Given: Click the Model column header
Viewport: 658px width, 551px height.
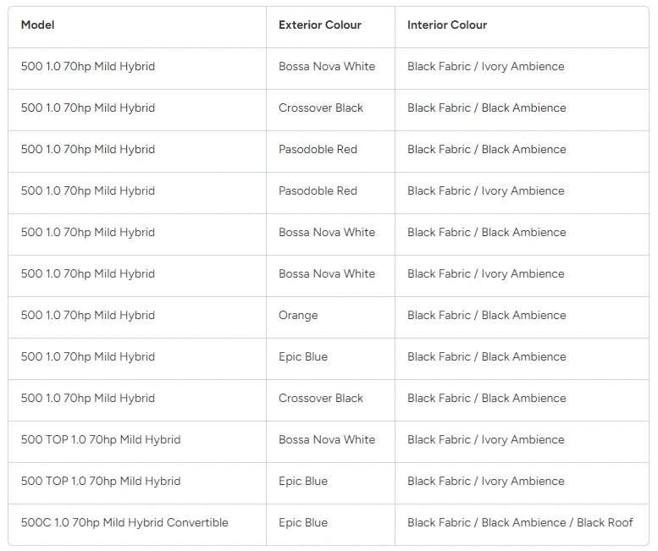Looking at the screenshot, I should click(x=38, y=25).
